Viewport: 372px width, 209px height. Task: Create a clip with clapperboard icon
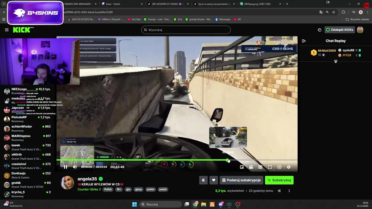pos(251,167)
